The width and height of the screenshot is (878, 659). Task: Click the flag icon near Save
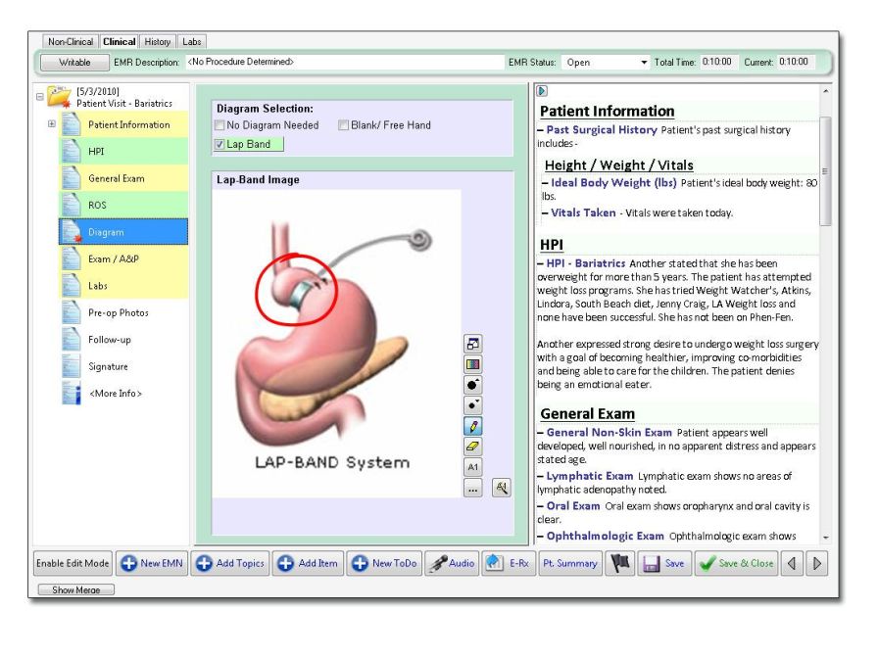[x=622, y=564]
